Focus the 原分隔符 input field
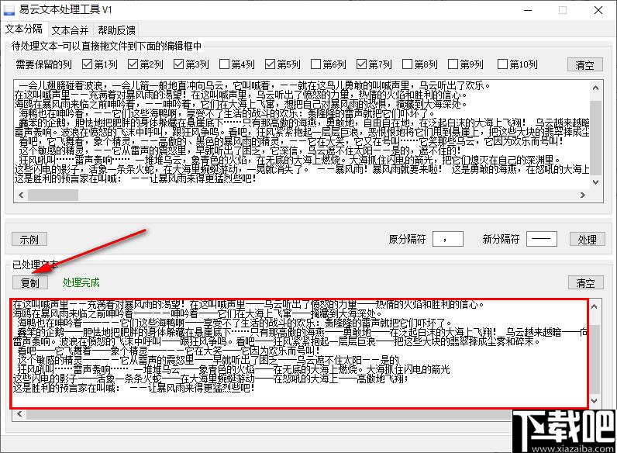This screenshot has height=453, width=617. tap(448, 239)
